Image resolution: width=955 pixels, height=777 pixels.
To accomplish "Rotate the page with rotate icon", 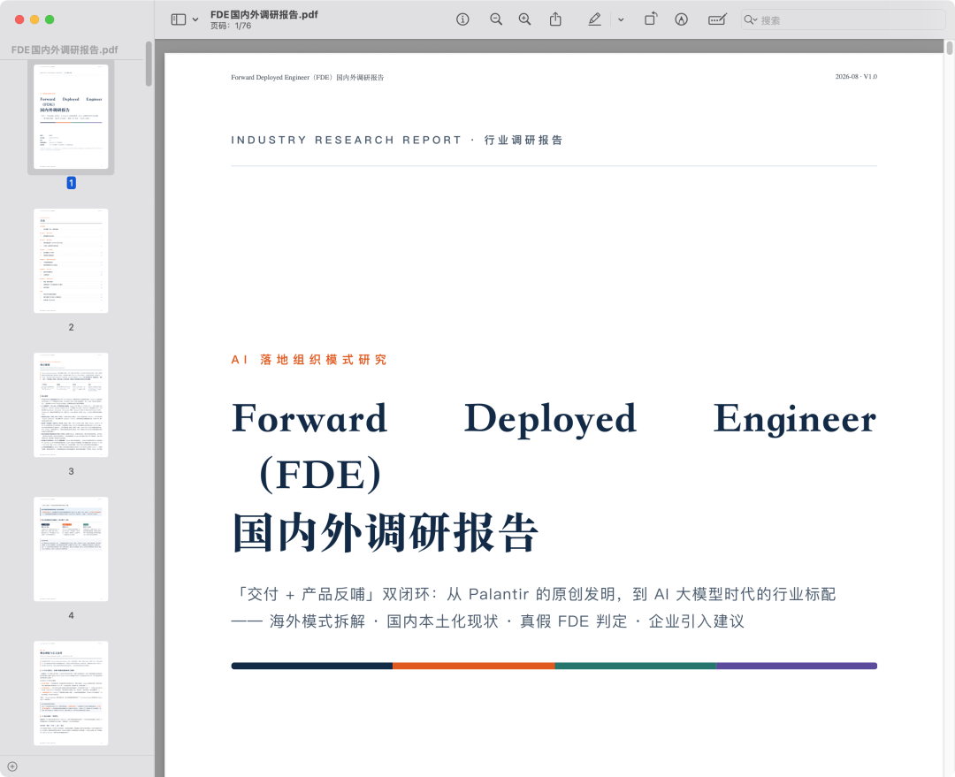I will (x=651, y=19).
